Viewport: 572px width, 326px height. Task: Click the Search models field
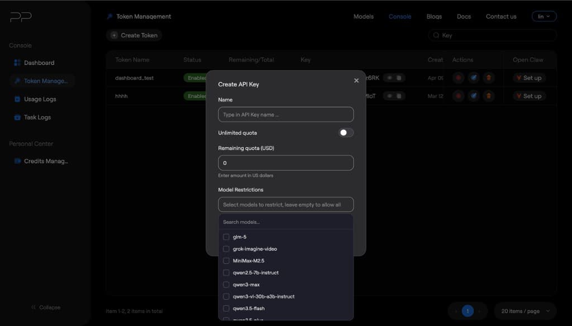pos(285,222)
